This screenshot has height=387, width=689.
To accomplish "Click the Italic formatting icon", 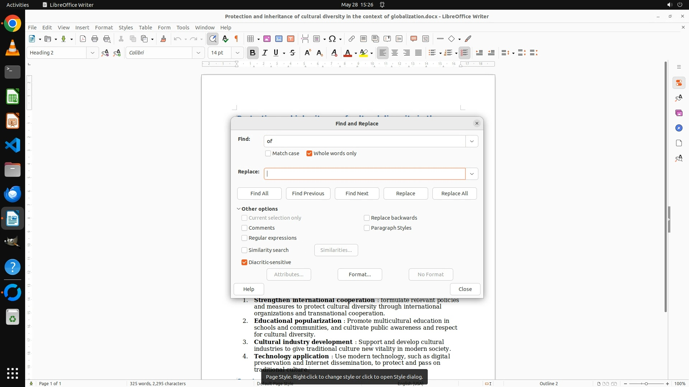I will point(265,53).
